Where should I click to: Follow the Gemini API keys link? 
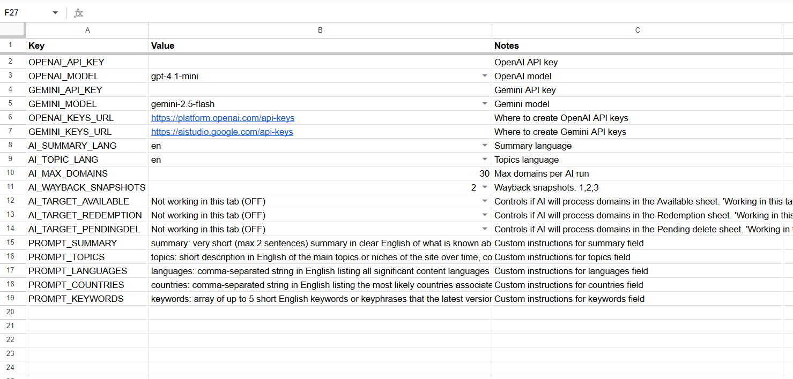point(221,131)
